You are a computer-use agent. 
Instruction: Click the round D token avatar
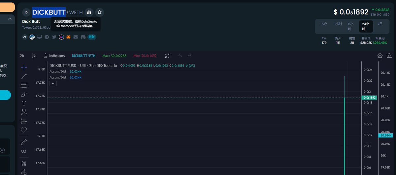(x=26, y=13)
